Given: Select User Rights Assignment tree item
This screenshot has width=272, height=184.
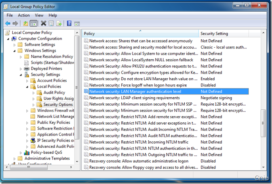Looking at the screenshot, I should pos(59,98).
